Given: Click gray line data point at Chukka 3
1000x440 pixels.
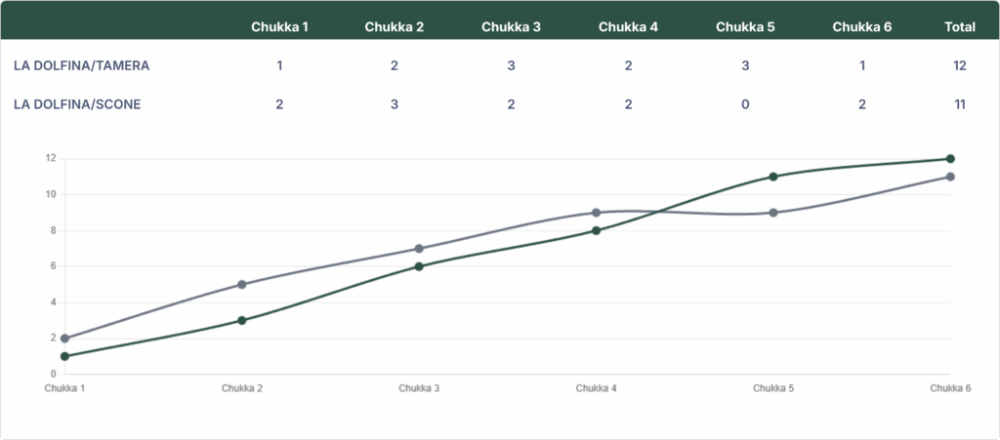Looking at the screenshot, I should click(419, 249).
